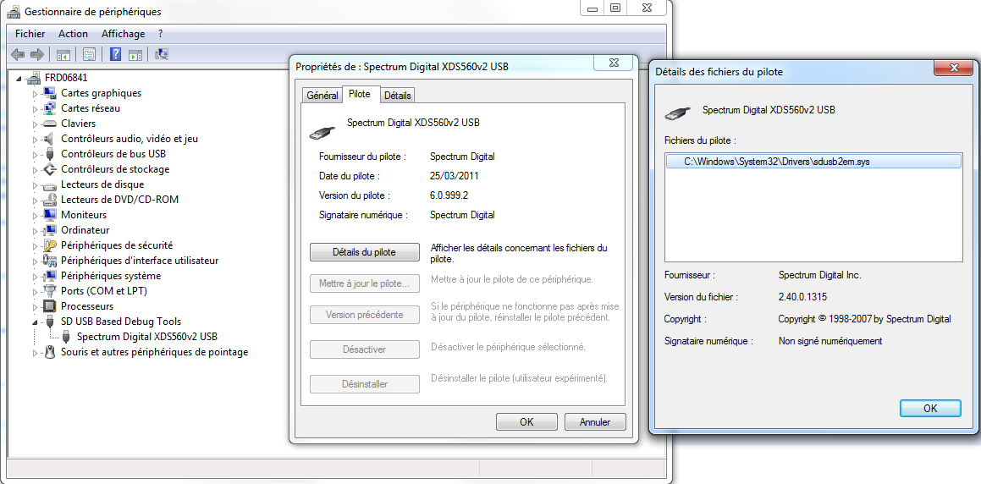Select Spectrum Digital XDS560v2 USB tree item
Viewport: 981px width, 484px height.
[147, 337]
